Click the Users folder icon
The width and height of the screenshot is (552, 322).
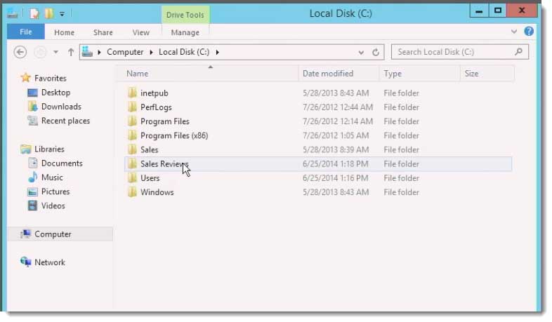pyautogui.click(x=132, y=178)
